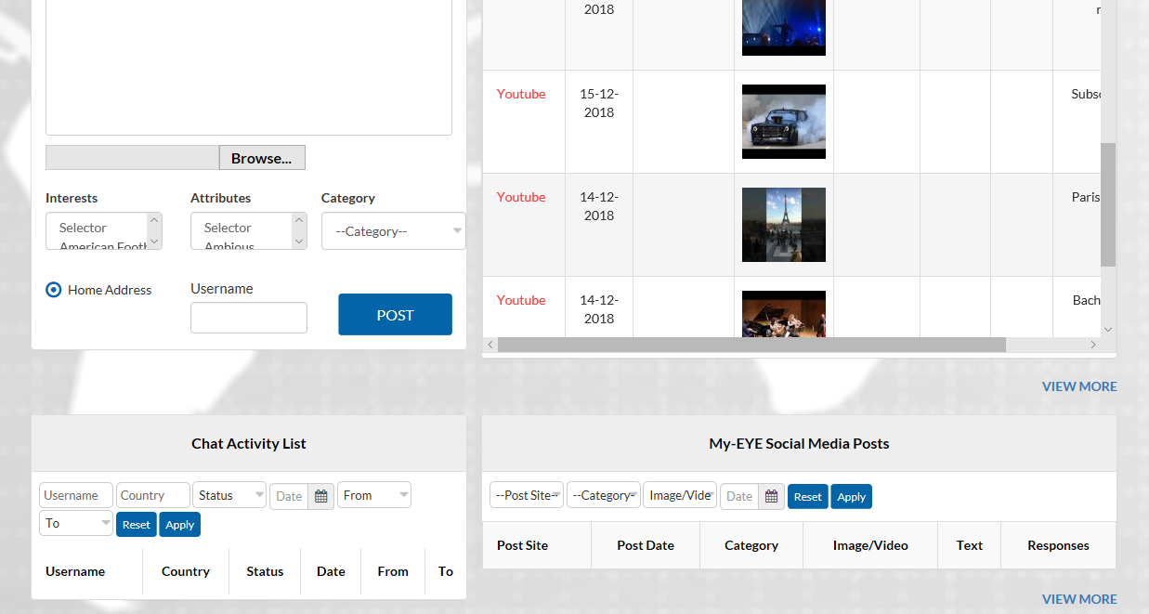Click the Date column header in Chat Activity
Viewport: 1149px width, 614px height.
331,571
